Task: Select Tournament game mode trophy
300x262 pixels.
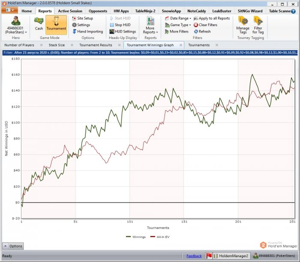Action: [x=56, y=25]
